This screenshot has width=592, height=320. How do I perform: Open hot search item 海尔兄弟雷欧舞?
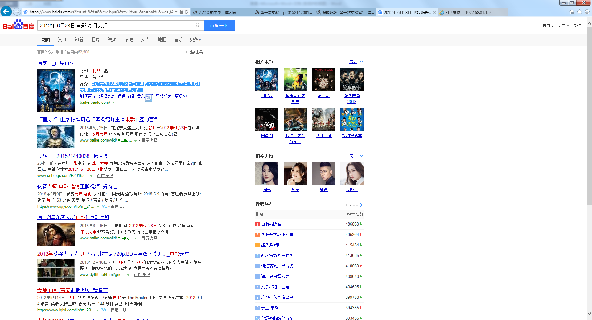point(275,277)
